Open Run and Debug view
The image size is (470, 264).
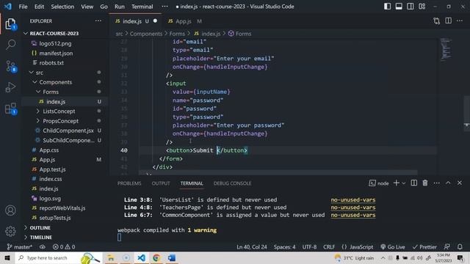10,87
